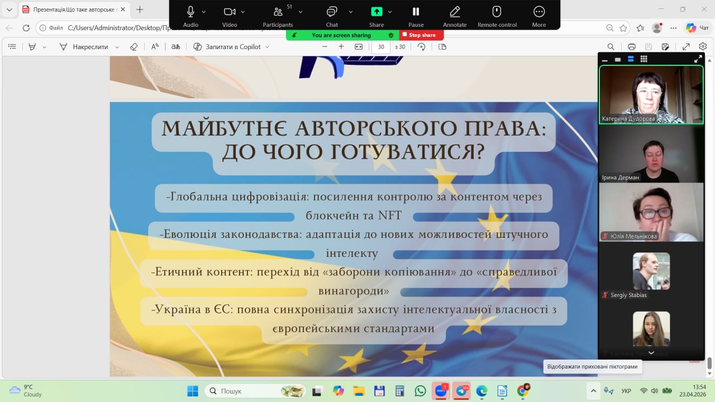Click the Zoom More options icon
The height and width of the screenshot is (402, 715).
coord(538,12)
